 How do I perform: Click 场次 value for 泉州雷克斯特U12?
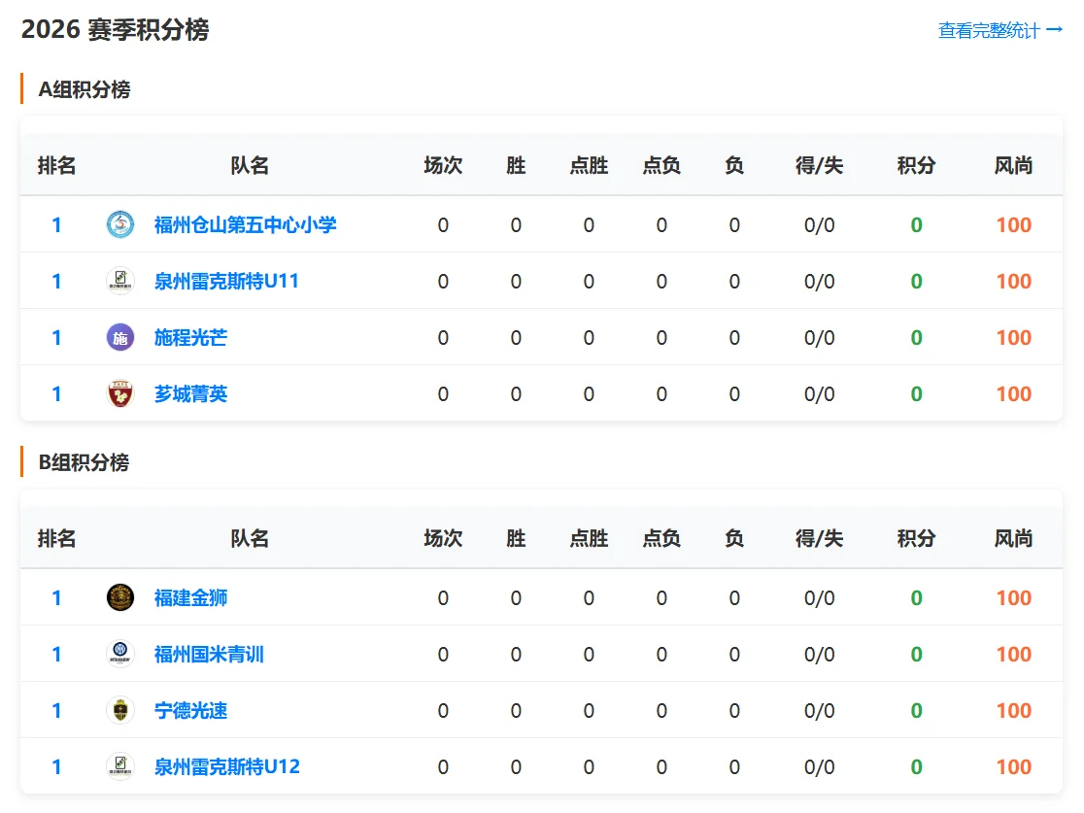click(x=443, y=766)
